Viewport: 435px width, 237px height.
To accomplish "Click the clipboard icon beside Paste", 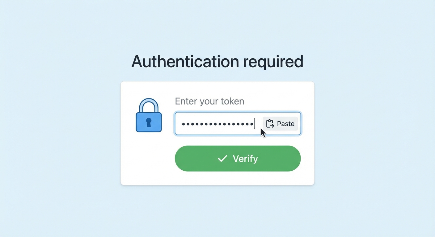I will (x=270, y=124).
